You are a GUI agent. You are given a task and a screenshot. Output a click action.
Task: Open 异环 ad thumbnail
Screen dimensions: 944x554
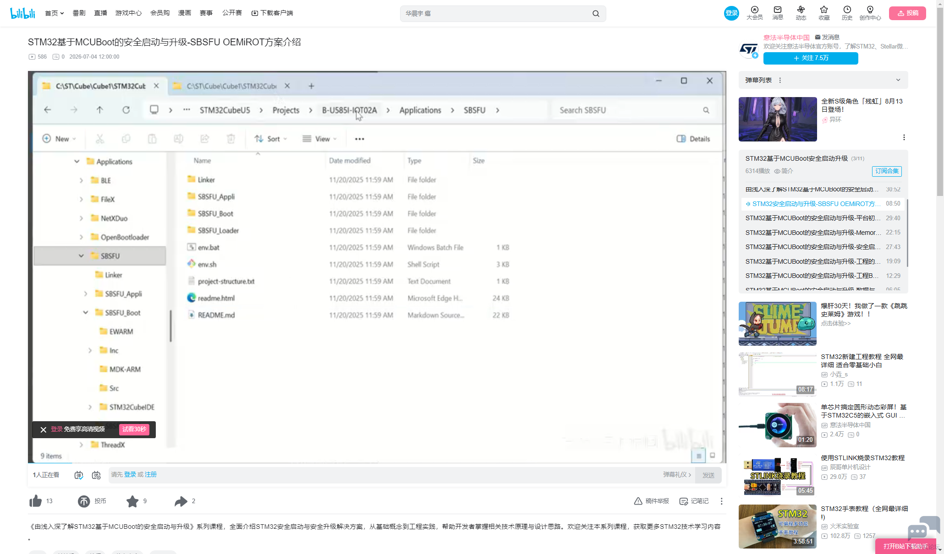point(778,119)
